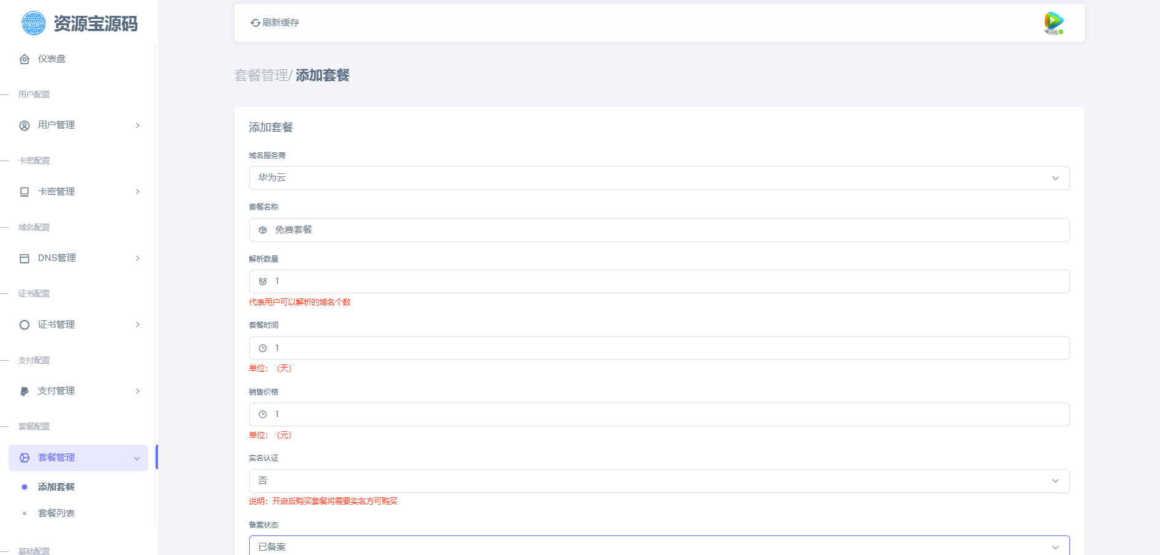
Task: Open the 卡密管理 menu item
Action: pyautogui.click(x=78, y=192)
